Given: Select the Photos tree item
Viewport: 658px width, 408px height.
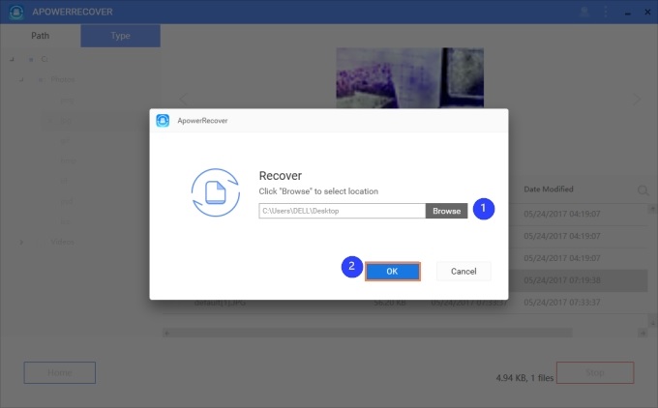Looking at the screenshot, I should tap(63, 79).
